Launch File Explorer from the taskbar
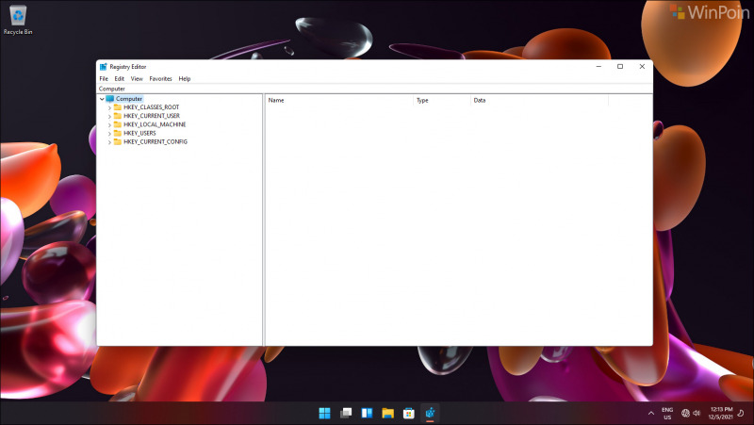This screenshot has height=425, width=754. tap(387, 413)
